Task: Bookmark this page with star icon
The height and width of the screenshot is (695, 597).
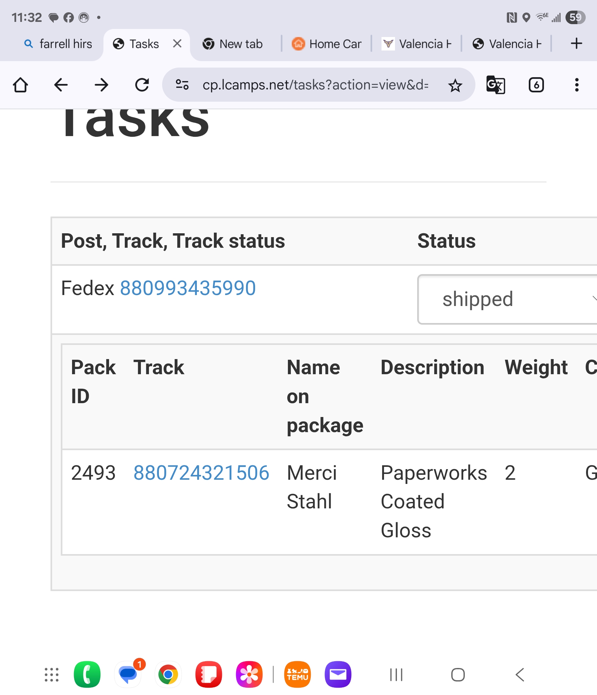Action: point(455,86)
